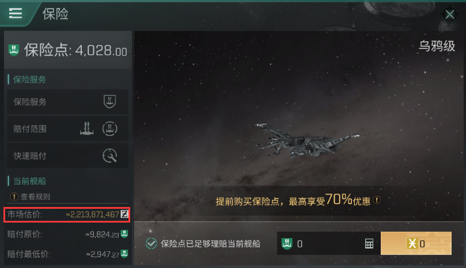
Task: Select the 快速赔付 menu row
Action: click(x=68, y=155)
